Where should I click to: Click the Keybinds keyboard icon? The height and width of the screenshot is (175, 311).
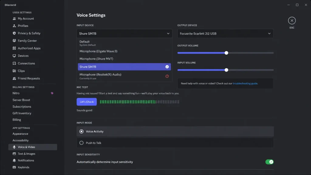pyautogui.click(x=14, y=167)
